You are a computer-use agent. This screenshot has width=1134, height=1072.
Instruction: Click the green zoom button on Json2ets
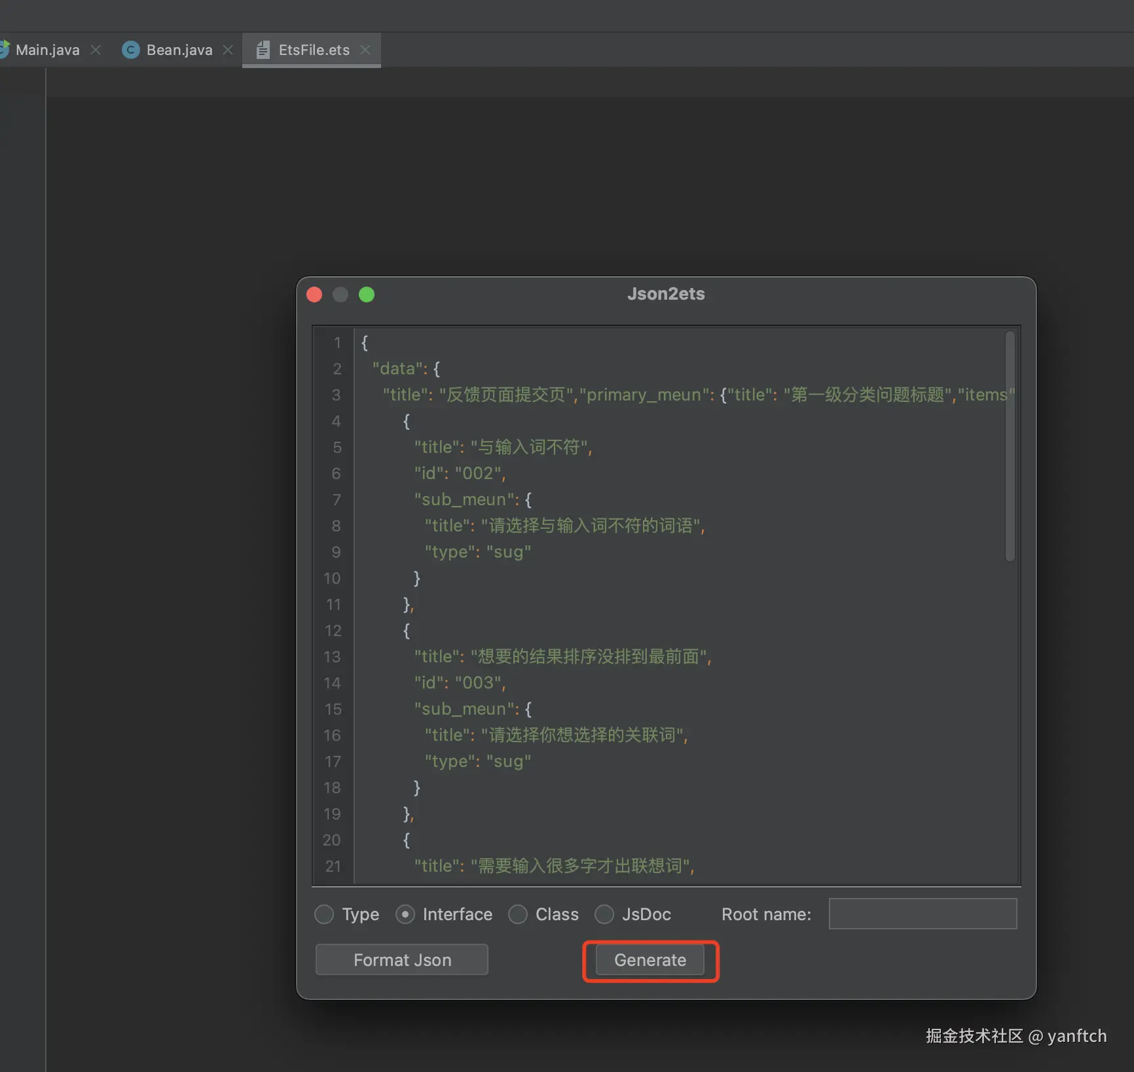point(367,295)
